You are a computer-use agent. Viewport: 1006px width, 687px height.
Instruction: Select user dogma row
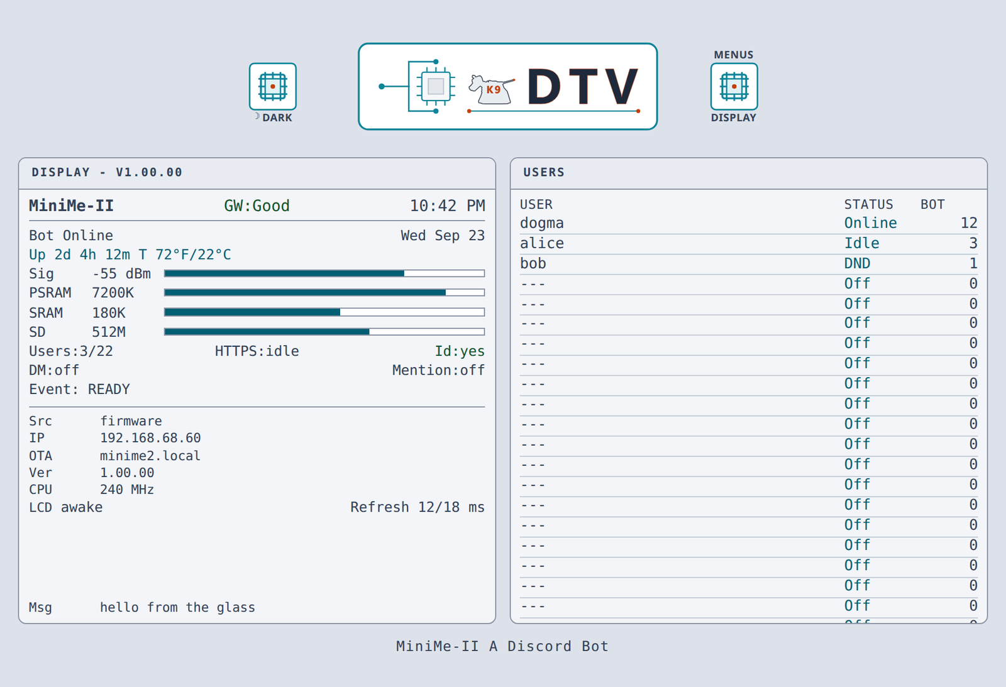(x=748, y=224)
